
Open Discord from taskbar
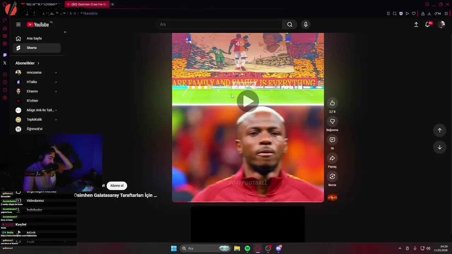pyautogui.click(x=279, y=248)
